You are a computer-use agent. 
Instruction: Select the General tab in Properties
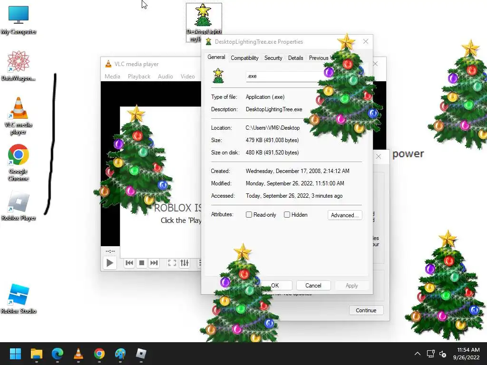click(x=216, y=57)
